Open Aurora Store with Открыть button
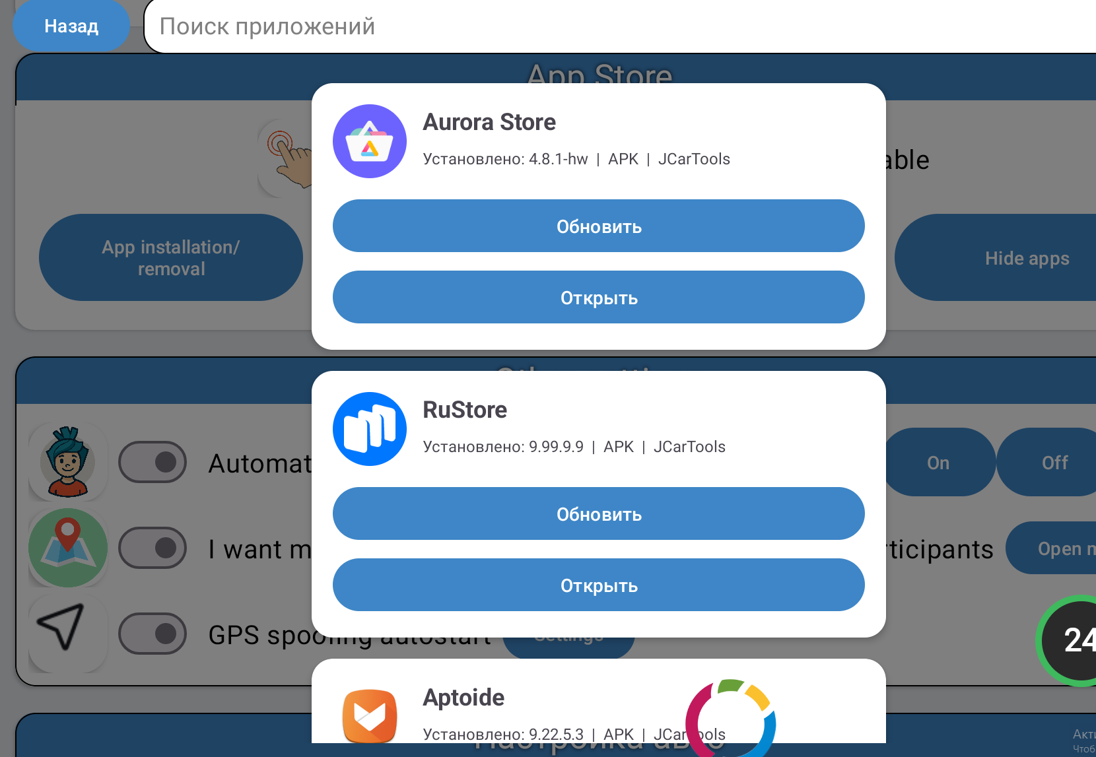1096x757 pixels. (x=599, y=297)
